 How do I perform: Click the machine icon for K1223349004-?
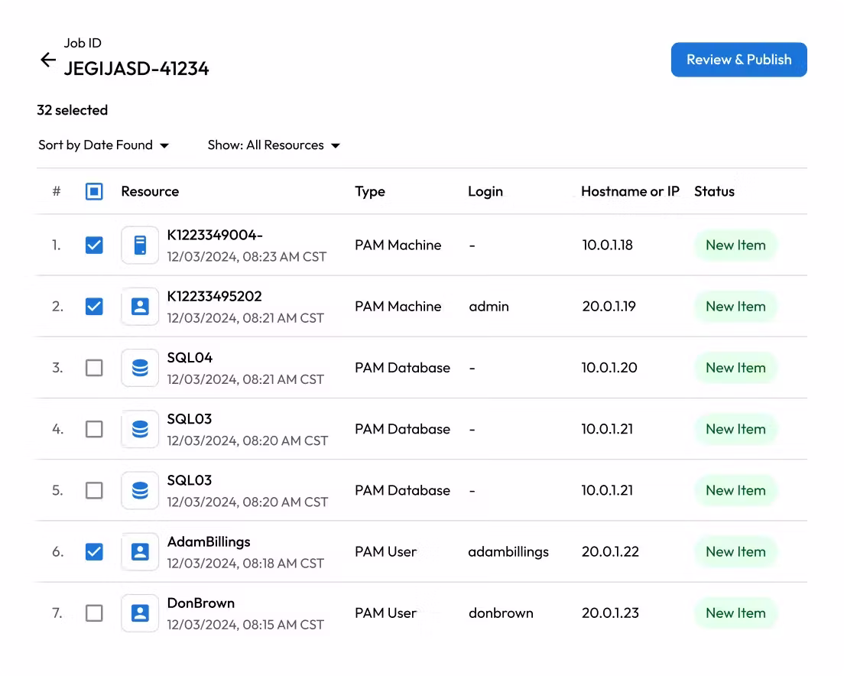(140, 245)
